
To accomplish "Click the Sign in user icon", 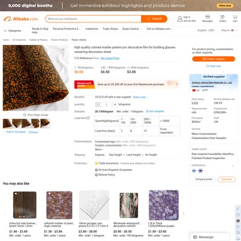I will click(x=180, y=19).
